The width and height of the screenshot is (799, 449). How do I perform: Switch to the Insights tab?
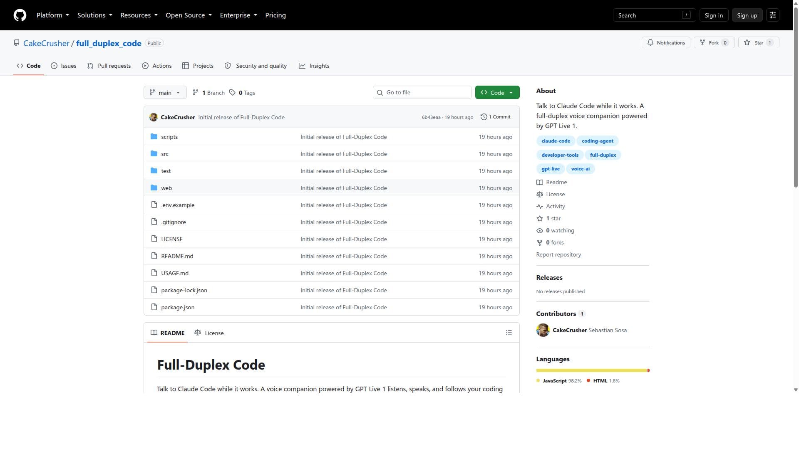[314, 66]
